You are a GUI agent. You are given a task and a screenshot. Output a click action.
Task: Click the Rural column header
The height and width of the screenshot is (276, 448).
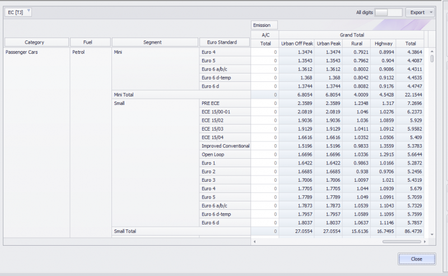[x=356, y=43]
